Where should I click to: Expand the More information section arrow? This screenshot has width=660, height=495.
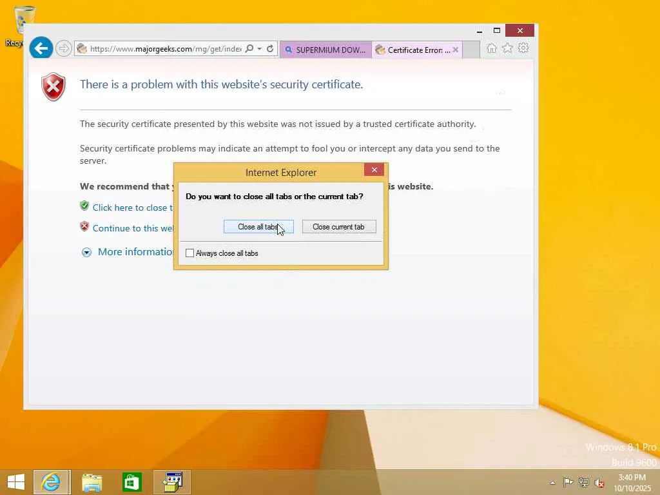(x=86, y=252)
